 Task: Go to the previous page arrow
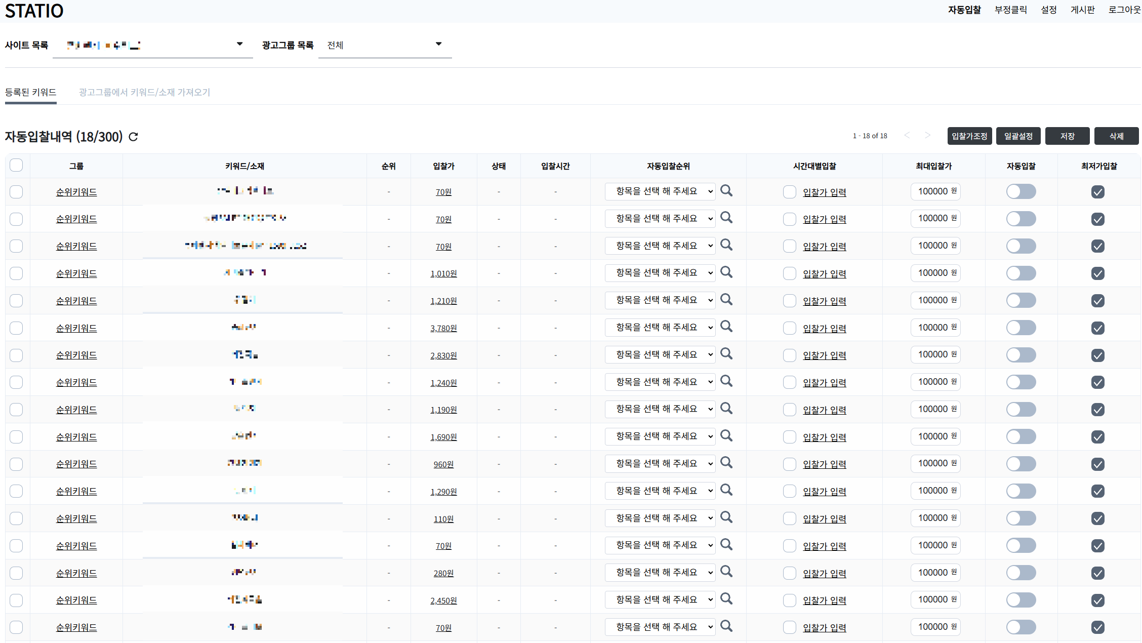(x=907, y=135)
